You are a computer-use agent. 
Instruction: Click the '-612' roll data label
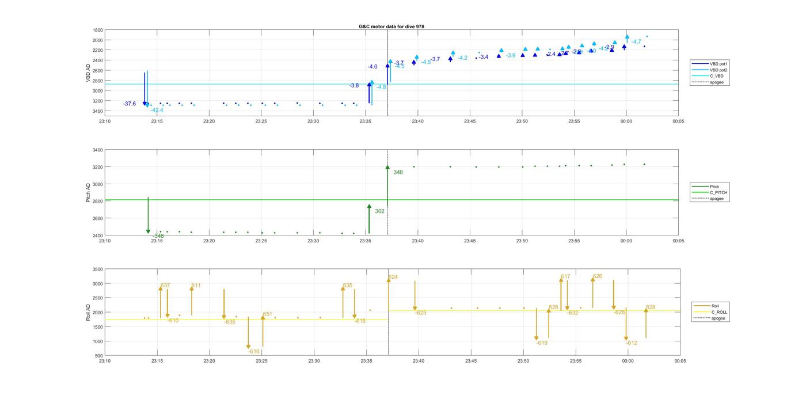(x=632, y=343)
